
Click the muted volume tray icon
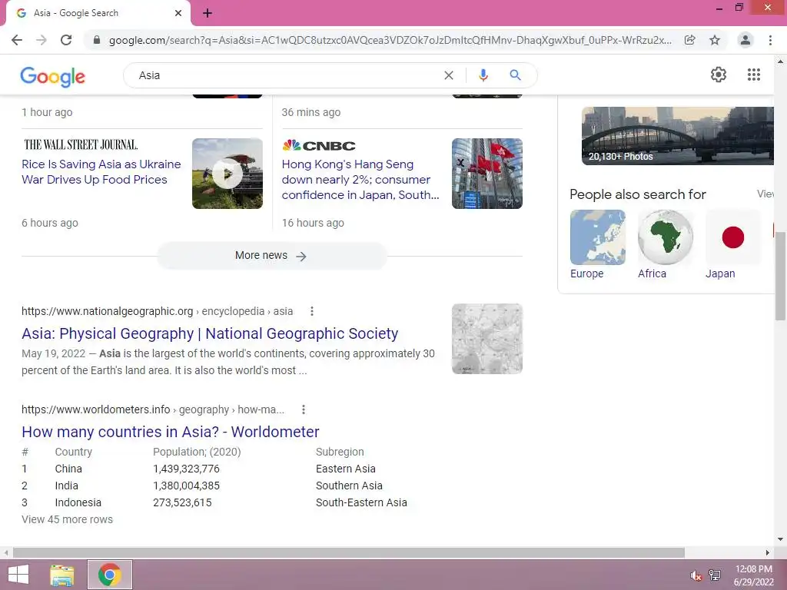click(696, 575)
